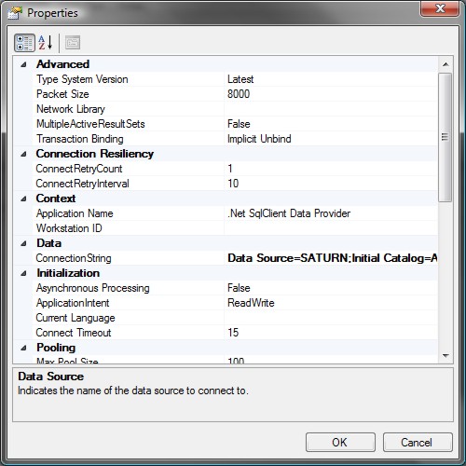This screenshot has width=466, height=466.
Task: Select the MultipleActiveResultSets False value
Action: pyautogui.click(x=331, y=124)
